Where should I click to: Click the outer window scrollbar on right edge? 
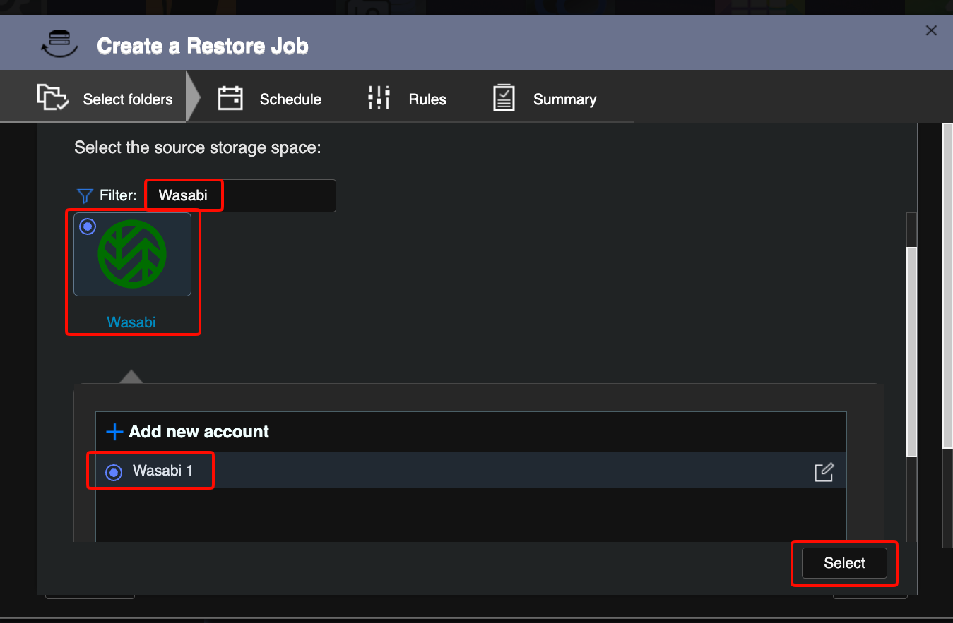[x=947, y=284]
